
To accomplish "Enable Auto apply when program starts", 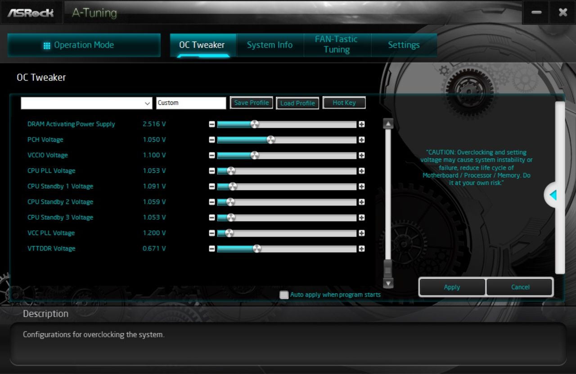I will (284, 295).
